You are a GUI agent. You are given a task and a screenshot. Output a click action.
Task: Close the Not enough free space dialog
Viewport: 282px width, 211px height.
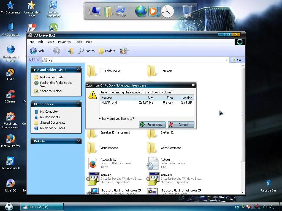[193, 85]
